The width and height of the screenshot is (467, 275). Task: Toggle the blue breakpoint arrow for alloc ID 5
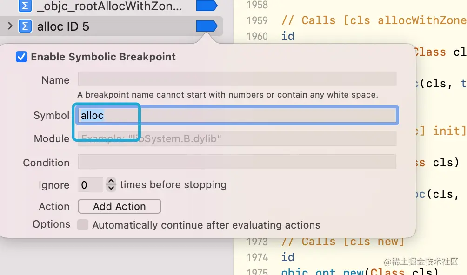(x=207, y=26)
